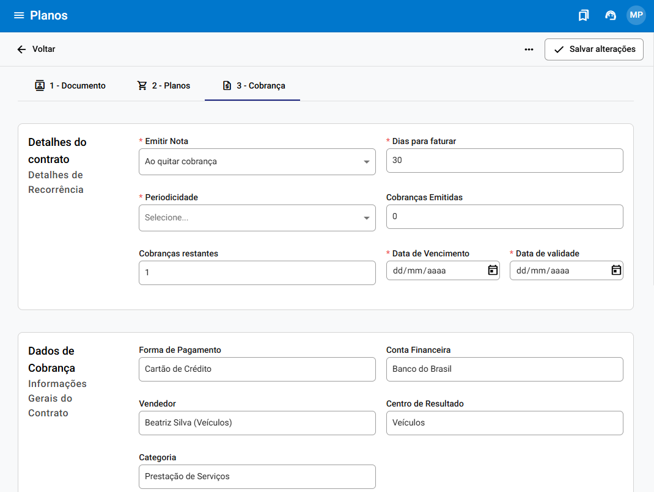The width and height of the screenshot is (654, 492).
Task: Open the support headset icon
Action: point(610,15)
